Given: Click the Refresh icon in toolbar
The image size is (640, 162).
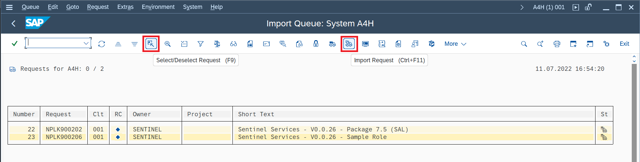Looking at the screenshot, I should click(x=102, y=44).
